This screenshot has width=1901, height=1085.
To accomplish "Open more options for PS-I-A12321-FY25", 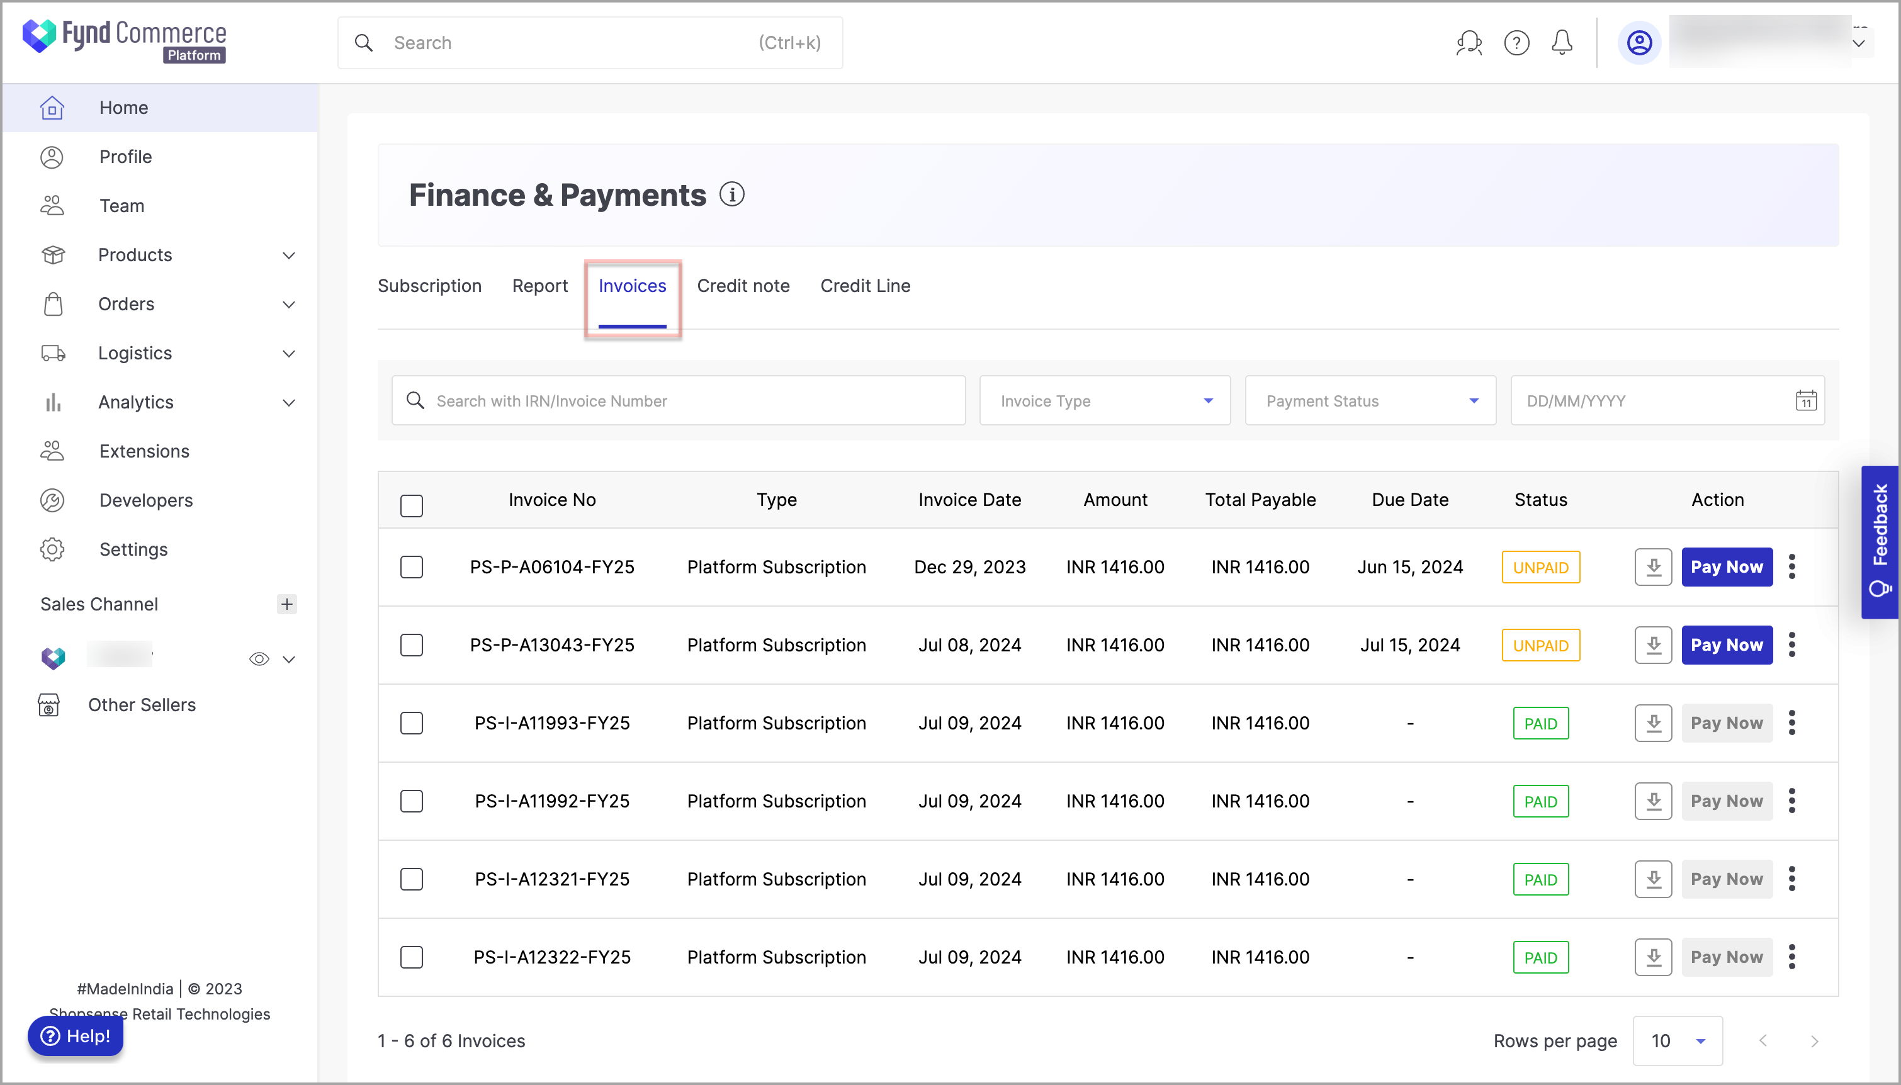I will coord(1792,879).
